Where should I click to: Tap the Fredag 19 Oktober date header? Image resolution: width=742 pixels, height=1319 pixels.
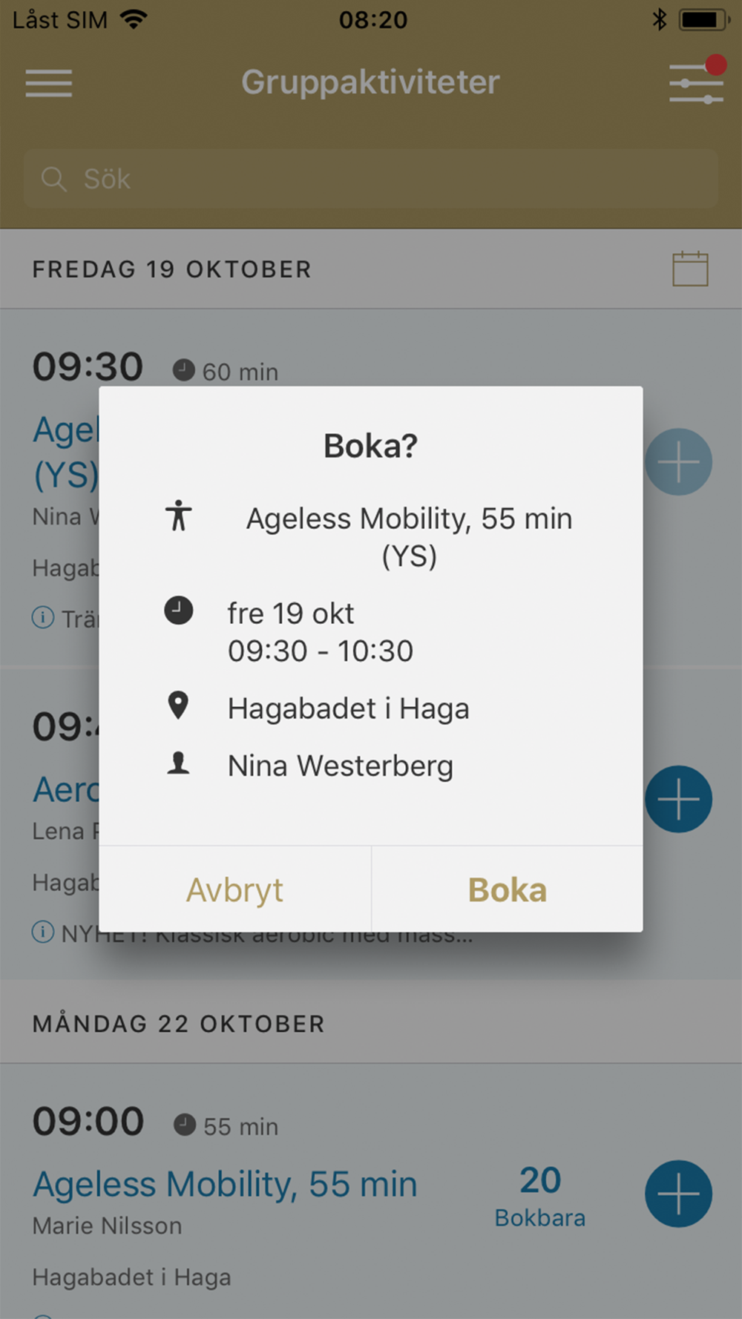point(171,269)
